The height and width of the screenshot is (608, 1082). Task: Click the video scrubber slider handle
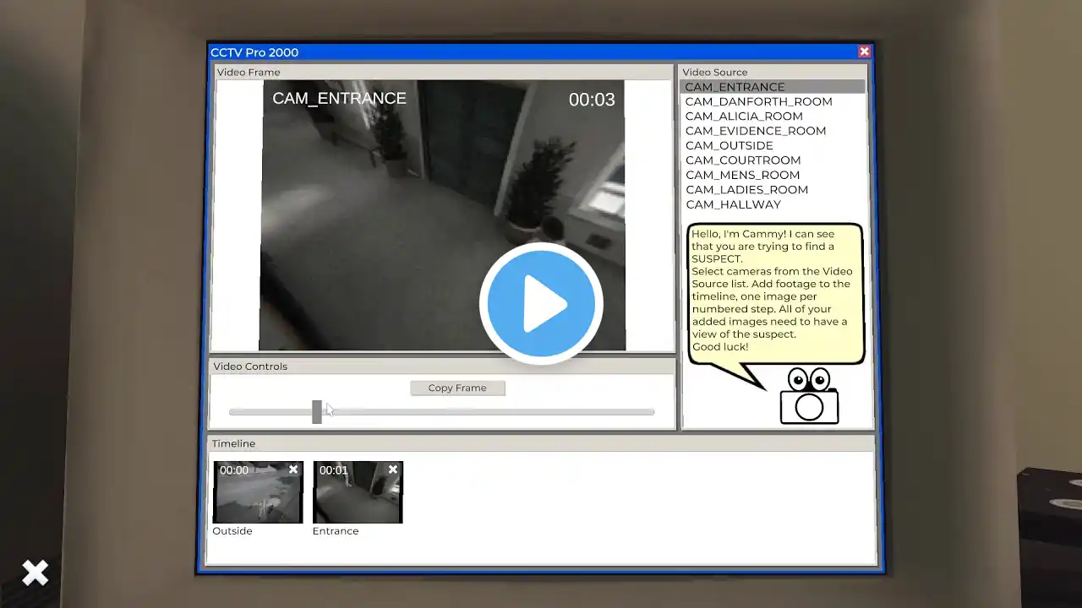317,412
